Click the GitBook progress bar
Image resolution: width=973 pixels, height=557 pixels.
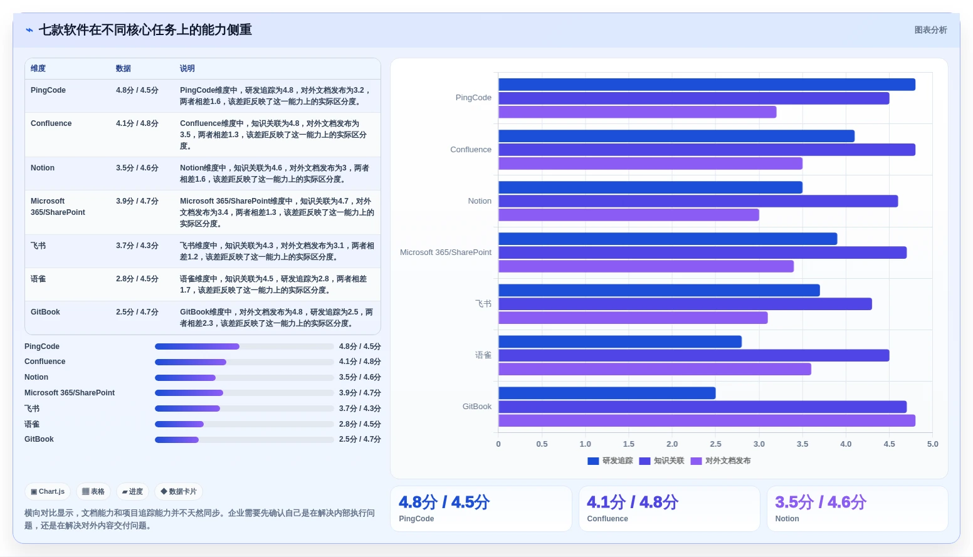(x=244, y=440)
